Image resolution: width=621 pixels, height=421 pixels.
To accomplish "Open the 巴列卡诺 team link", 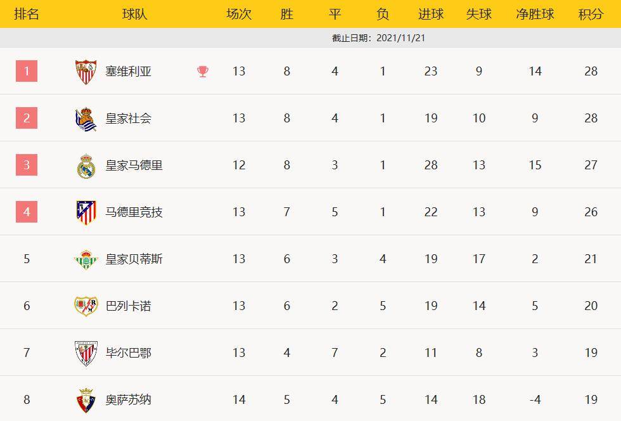I will point(129,306).
